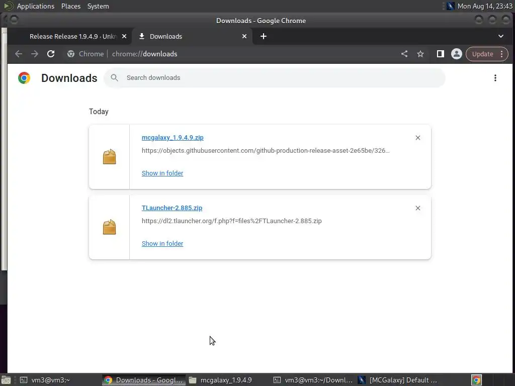Click the Update button in the toolbar
Image resolution: width=515 pixels, height=386 pixels.
tap(487, 54)
